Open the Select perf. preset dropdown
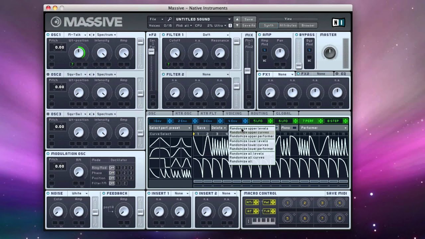 [170, 128]
